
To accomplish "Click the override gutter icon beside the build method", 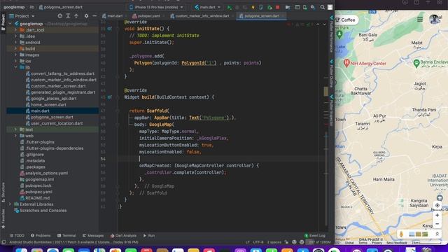I will [110, 97].
